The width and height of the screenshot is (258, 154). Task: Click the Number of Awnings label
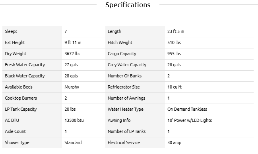126,98
